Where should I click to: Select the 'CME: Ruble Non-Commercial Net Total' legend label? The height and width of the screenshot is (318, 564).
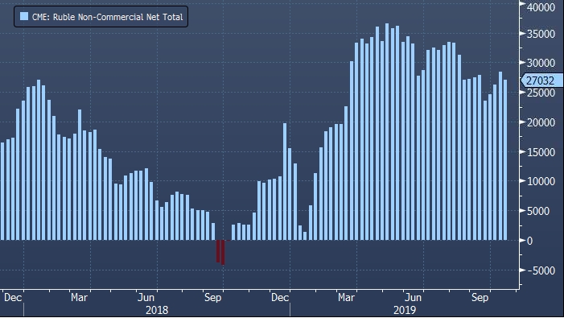[x=107, y=17]
